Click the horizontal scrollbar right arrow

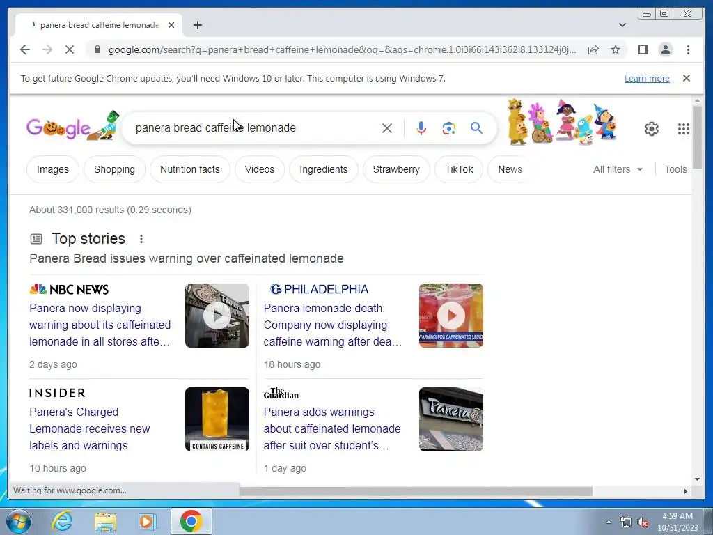coord(686,491)
